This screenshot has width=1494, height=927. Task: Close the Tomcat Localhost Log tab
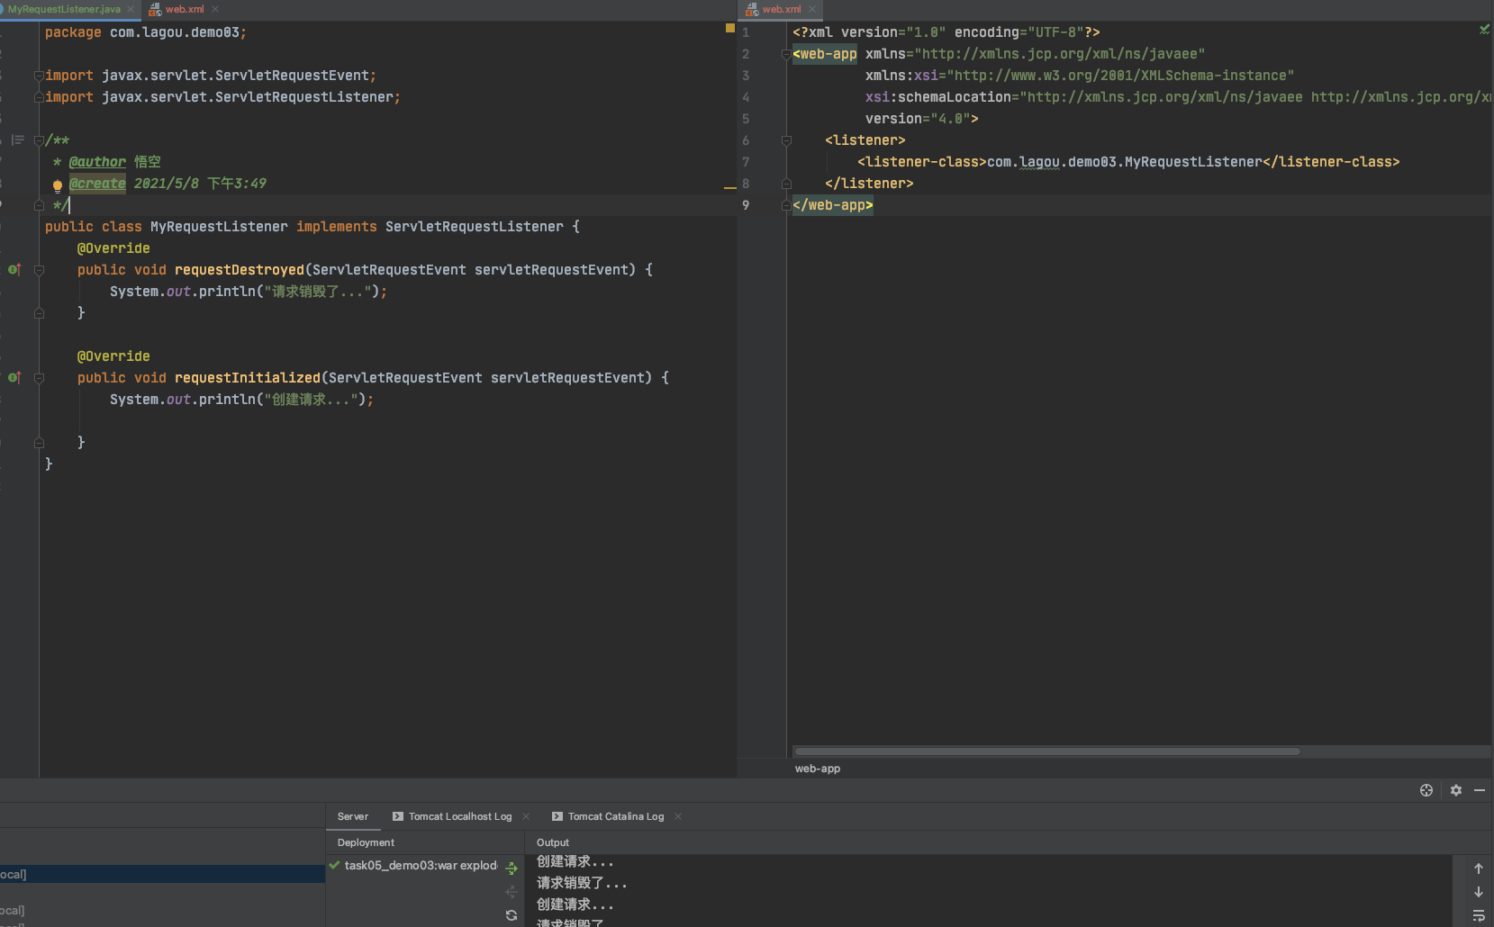(x=526, y=816)
